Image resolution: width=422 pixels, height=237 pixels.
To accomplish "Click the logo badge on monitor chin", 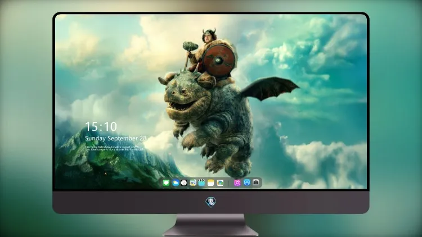I will [x=211, y=202].
